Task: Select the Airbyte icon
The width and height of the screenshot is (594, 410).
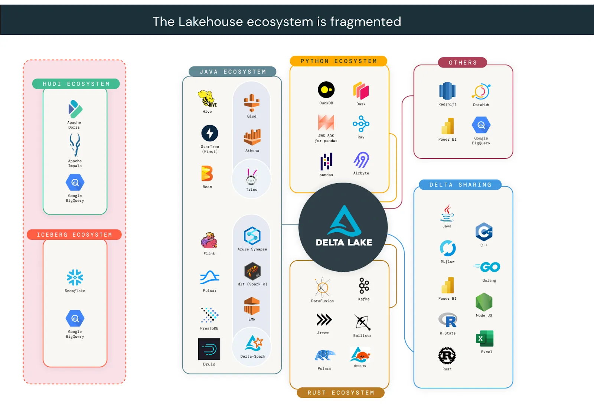Action: tap(361, 160)
